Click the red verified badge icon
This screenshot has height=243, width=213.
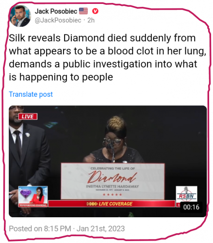pos(95,11)
